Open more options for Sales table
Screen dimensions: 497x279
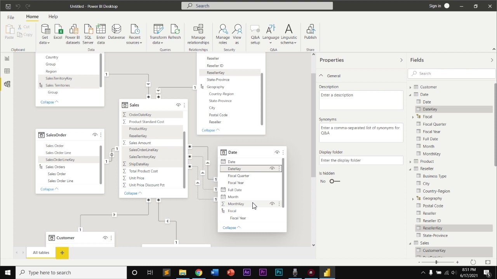(x=184, y=105)
